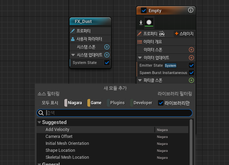Collapse the 파티클 스폰 section
229x165 pixels.
140,80
